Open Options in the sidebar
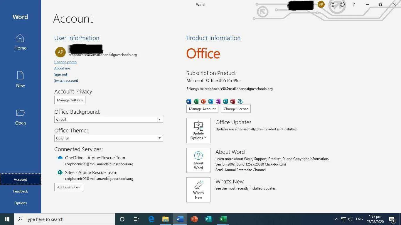This screenshot has height=225, width=401. point(20,203)
